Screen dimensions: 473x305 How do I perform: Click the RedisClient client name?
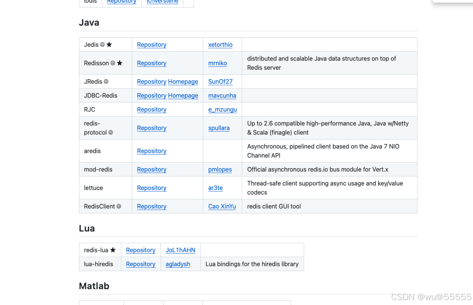pyautogui.click(x=99, y=206)
